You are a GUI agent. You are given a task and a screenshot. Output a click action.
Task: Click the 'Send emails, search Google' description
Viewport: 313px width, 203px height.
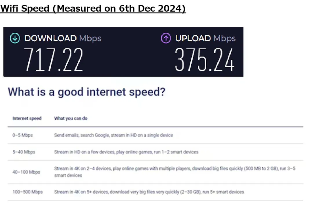(x=114, y=135)
